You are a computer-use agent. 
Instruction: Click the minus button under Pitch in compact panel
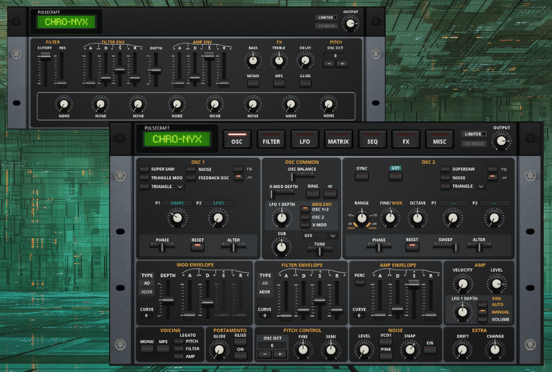329,63
